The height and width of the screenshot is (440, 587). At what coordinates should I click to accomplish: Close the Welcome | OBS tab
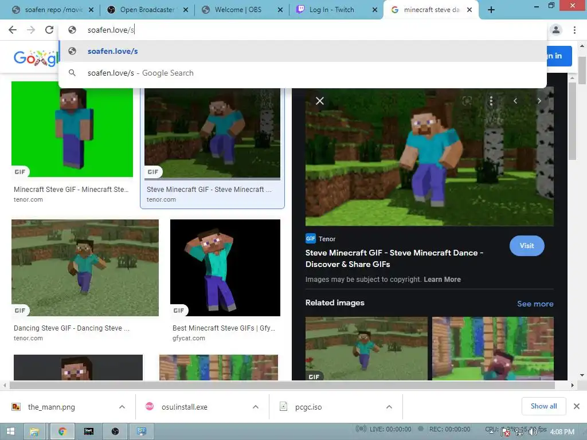point(280,10)
